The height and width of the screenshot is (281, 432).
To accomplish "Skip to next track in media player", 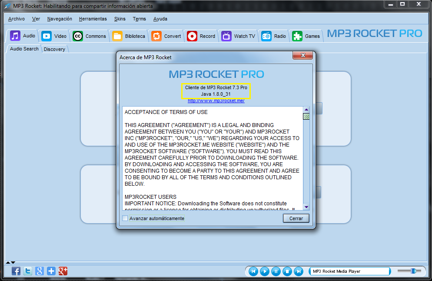I will coord(299,271).
